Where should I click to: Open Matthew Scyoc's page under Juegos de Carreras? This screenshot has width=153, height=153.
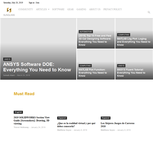pyautogui.click(x=108, y=130)
